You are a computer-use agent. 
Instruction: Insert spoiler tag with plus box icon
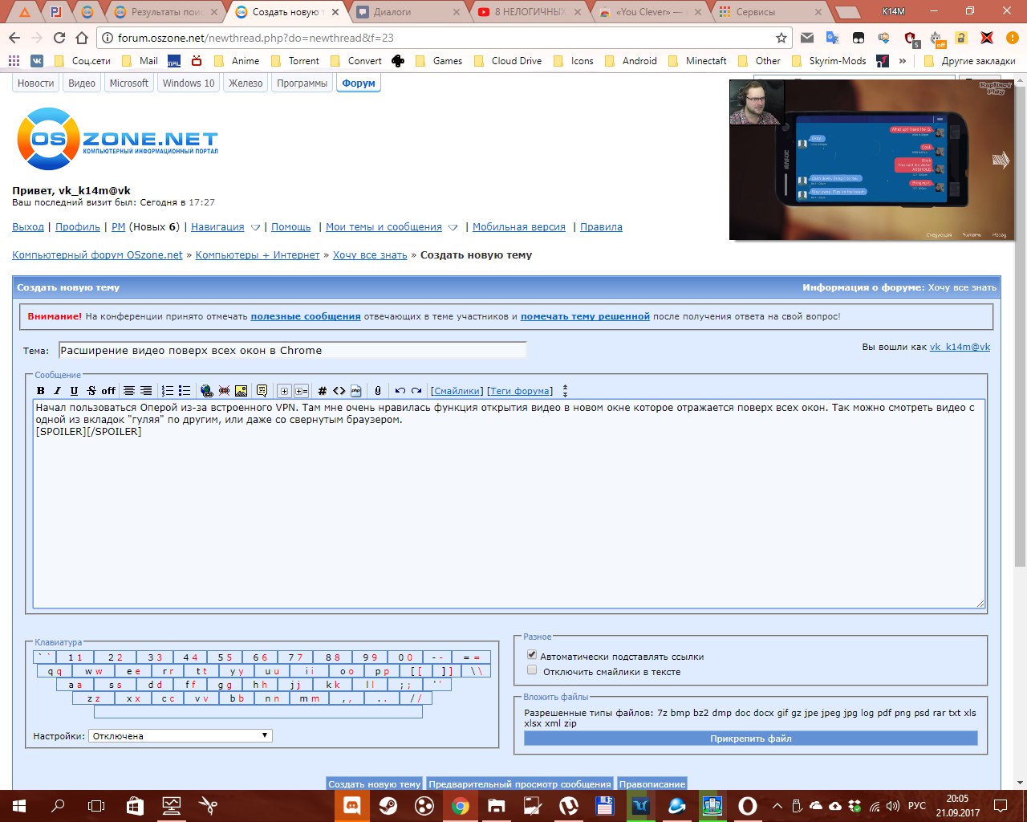click(284, 391)
